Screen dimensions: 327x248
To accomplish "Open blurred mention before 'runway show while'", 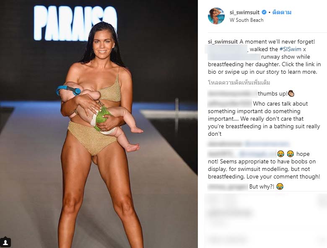I will pyautogui.click(x=234, y=57).
